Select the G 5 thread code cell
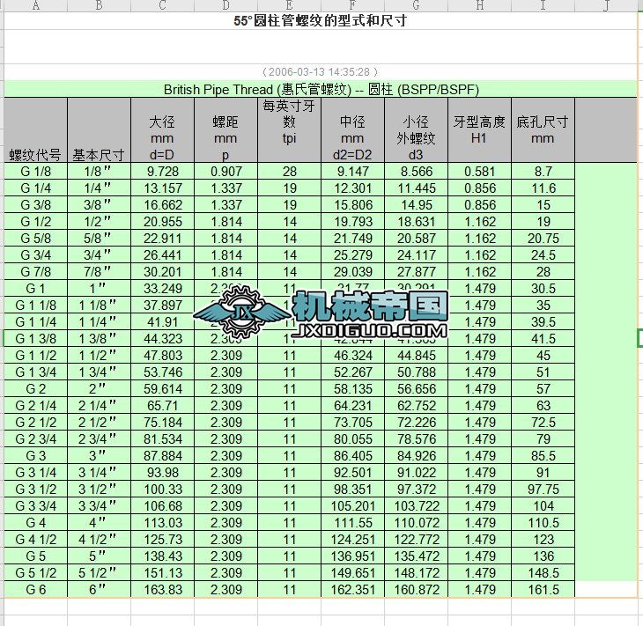The width and height of the screenshot is (643, 626). [36, 556]
